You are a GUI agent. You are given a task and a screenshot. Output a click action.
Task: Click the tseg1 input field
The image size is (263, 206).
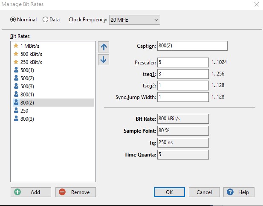[183, 74]
